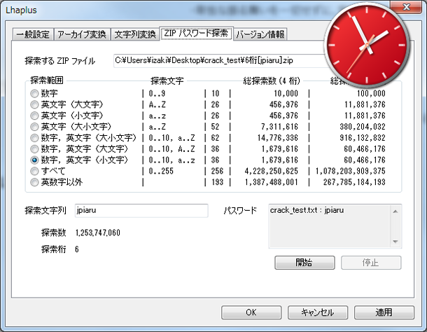
Task: Select the 英数字以外 radio option
Action: click(x=34, y=182)
